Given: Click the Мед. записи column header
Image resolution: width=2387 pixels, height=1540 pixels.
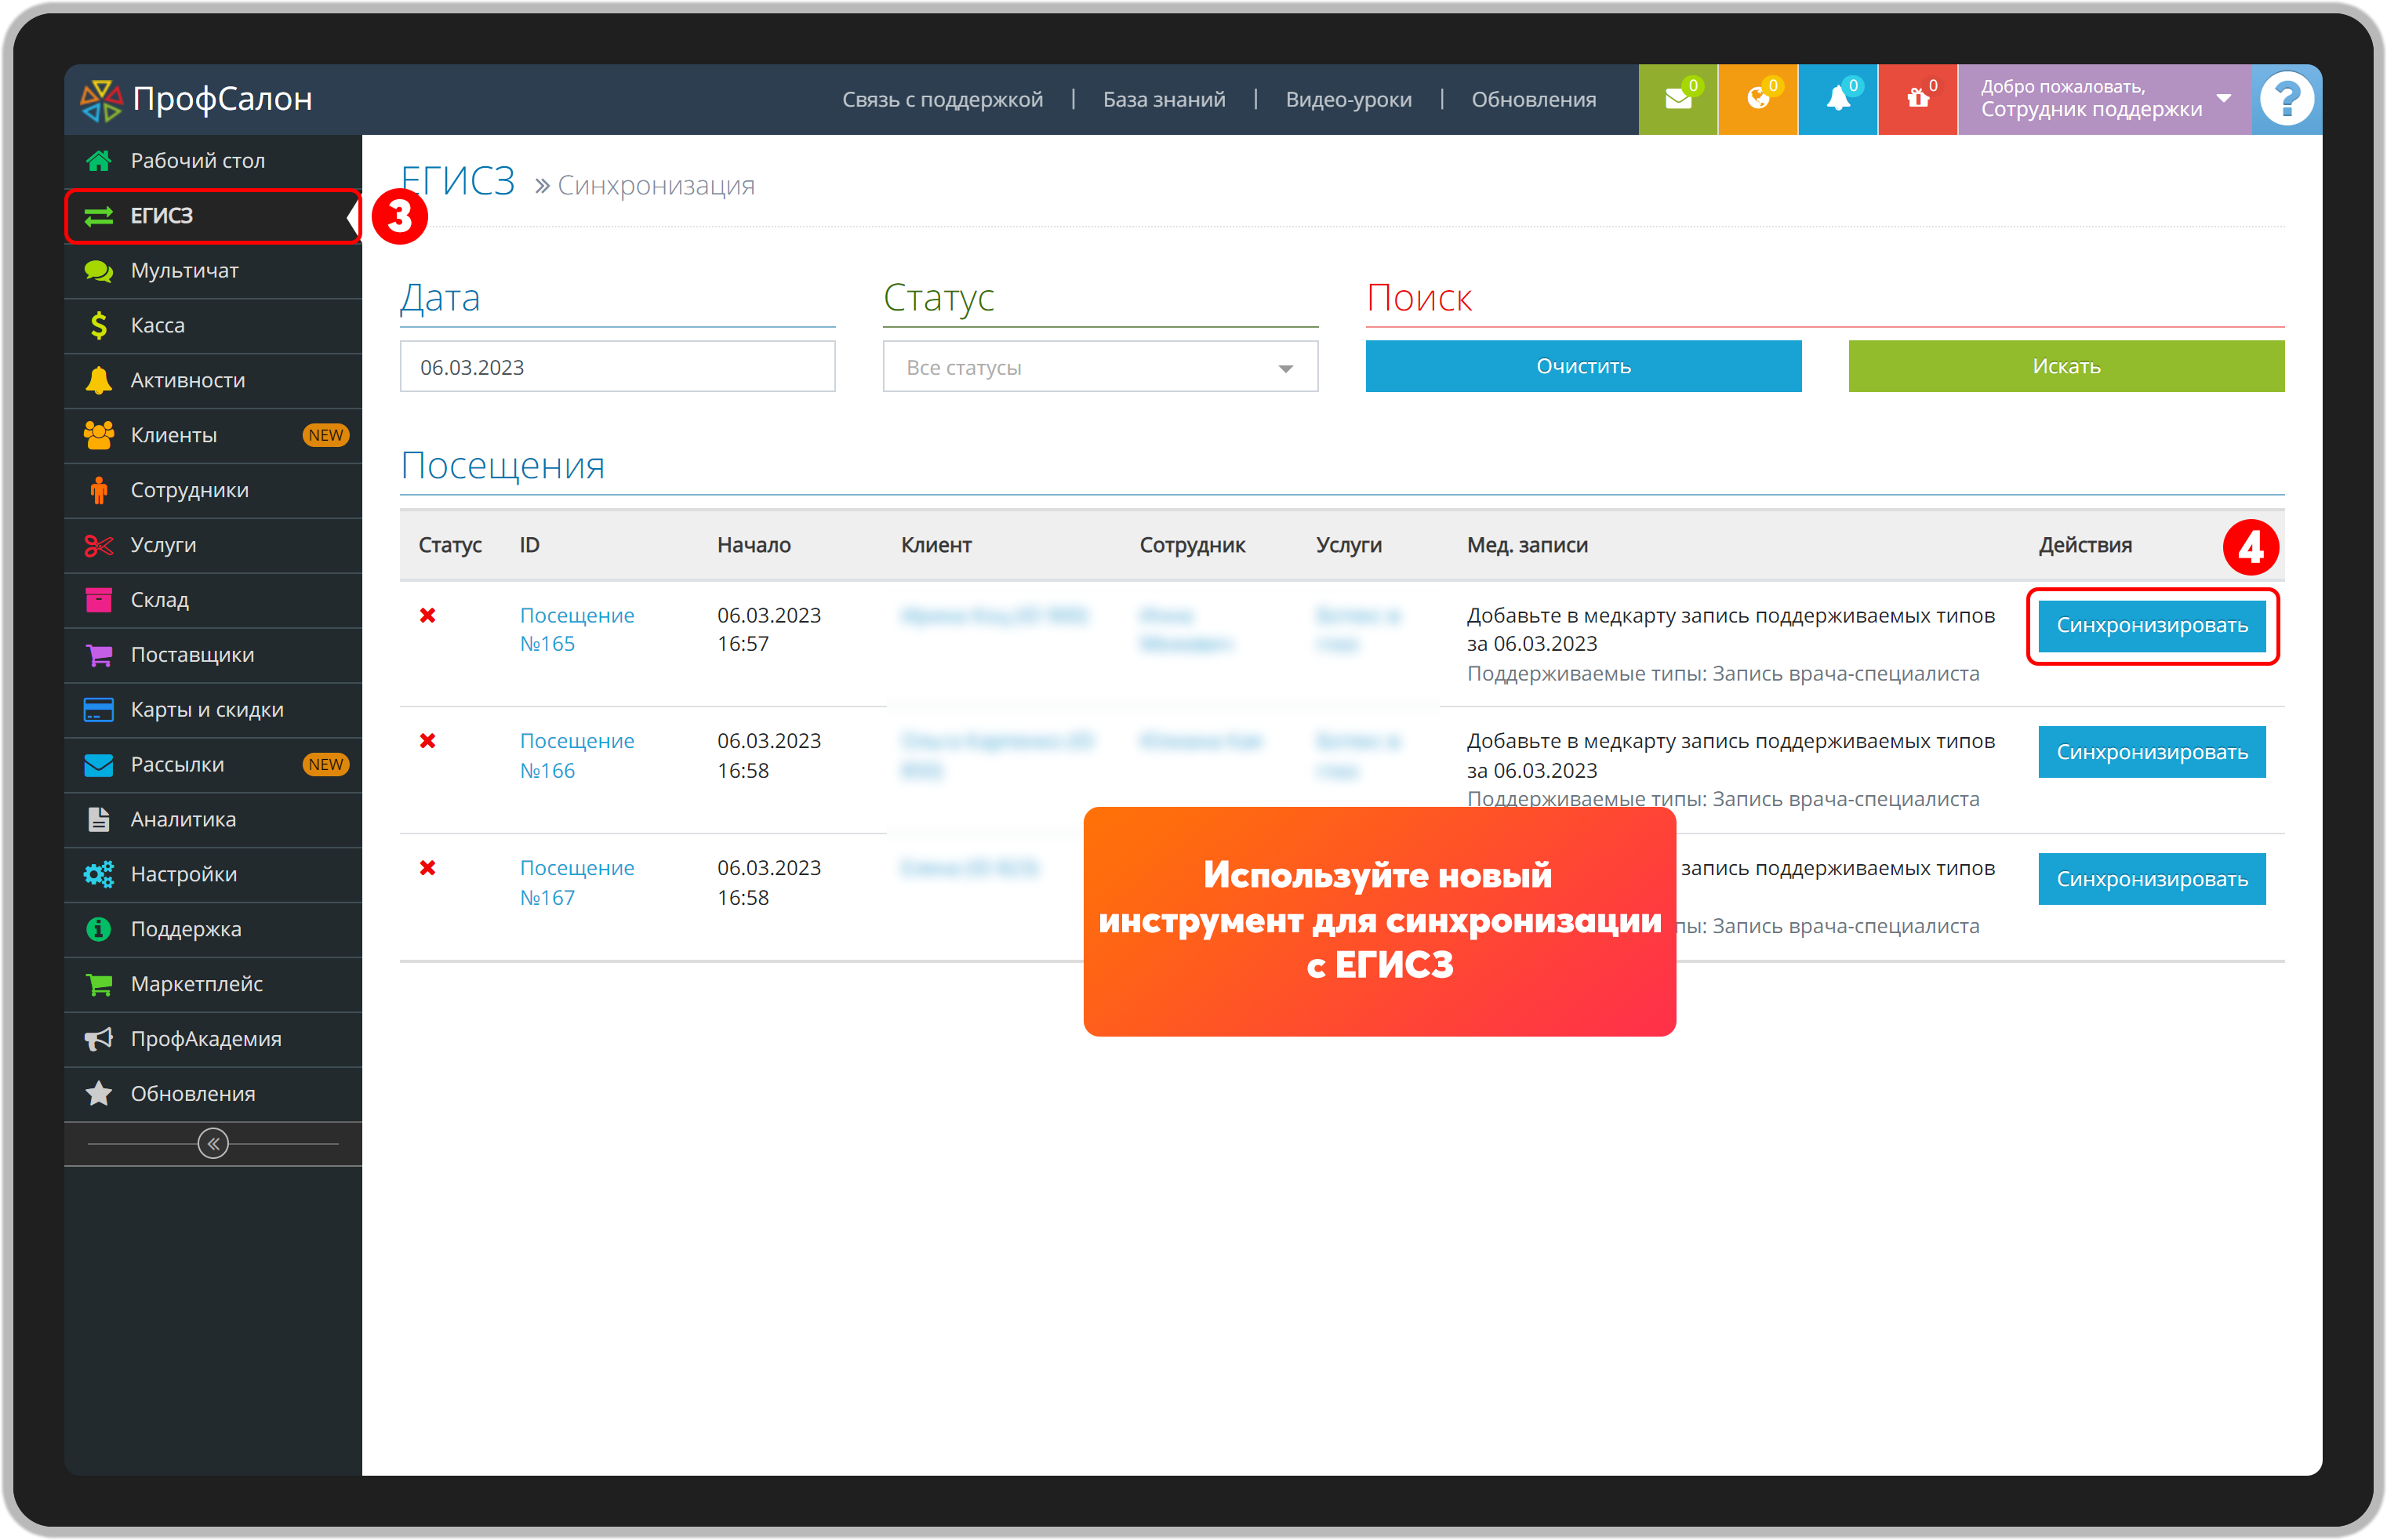Looking at the screenshot, I should coord(1527,545).
